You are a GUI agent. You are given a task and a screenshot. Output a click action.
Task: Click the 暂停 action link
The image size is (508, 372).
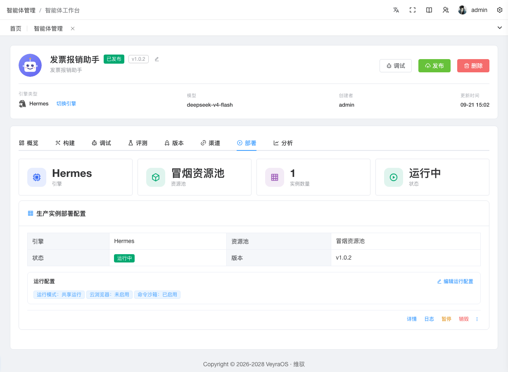pyautogui.click(x=446, y=319)
